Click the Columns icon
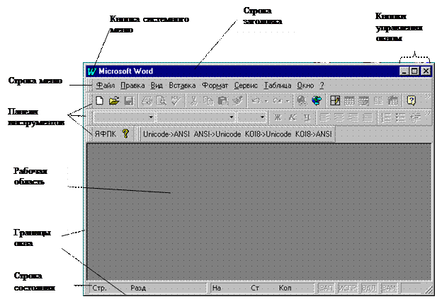 pyautogui.click(x=378, y=100)
